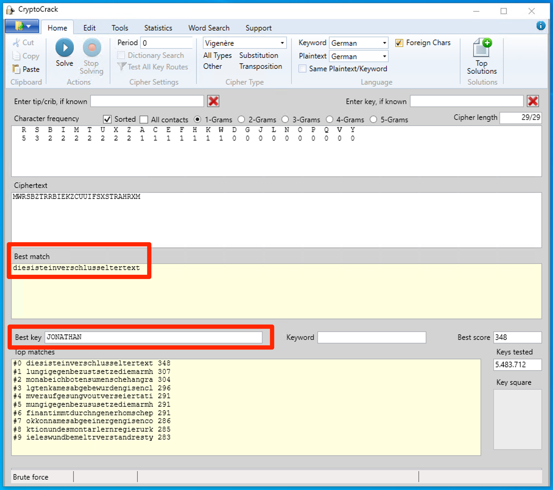Screen dimensions: 553x490
Task: Click the Period input field
Action: [167, 43]
